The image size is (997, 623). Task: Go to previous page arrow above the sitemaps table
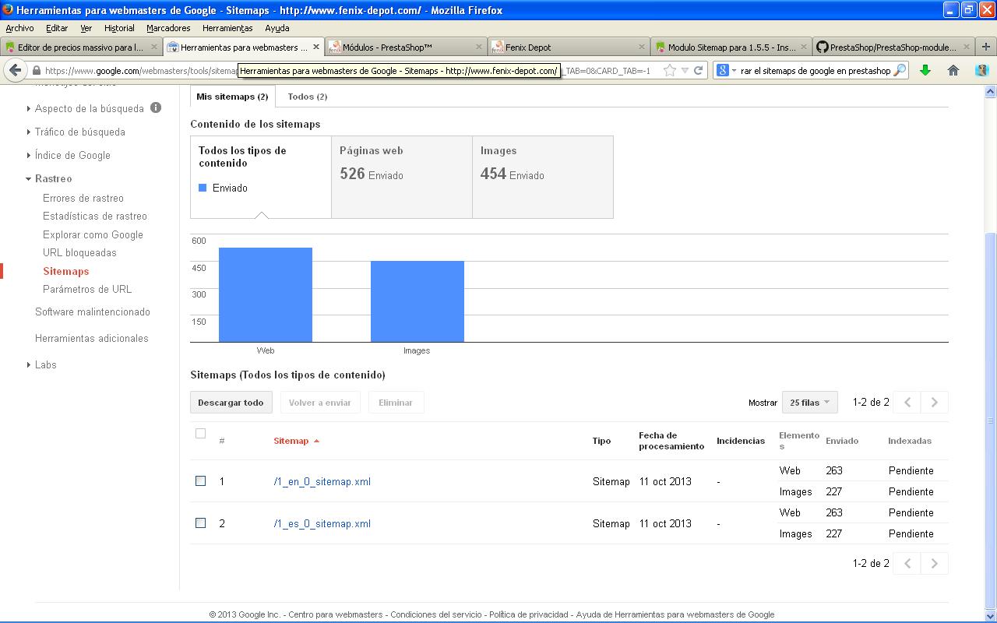click(907, 403)
